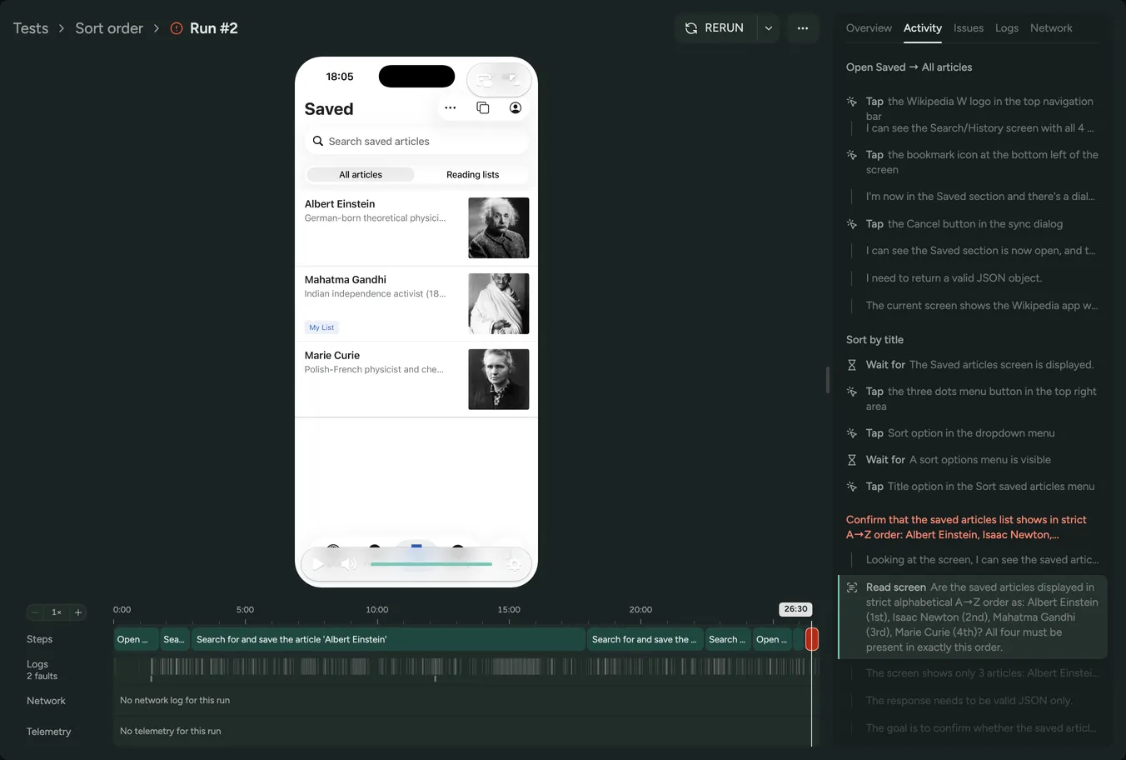
Task: Click the failed-run warning icon before Run #2
Action: (x=177, y=28)
